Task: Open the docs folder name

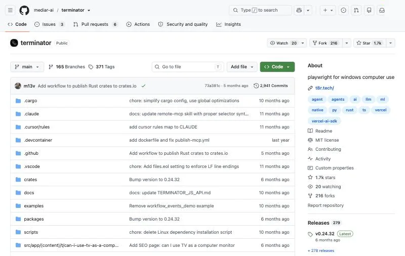Action: tap(29, 193)
